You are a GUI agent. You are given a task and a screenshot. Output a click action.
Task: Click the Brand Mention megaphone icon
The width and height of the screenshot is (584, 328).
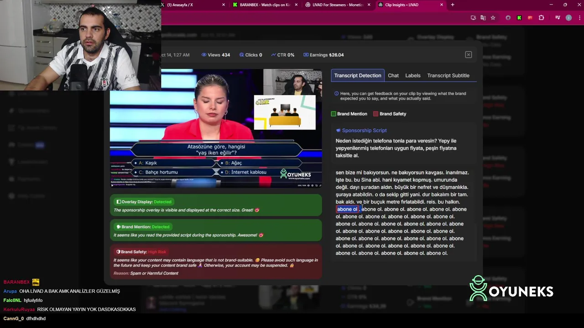119,227
